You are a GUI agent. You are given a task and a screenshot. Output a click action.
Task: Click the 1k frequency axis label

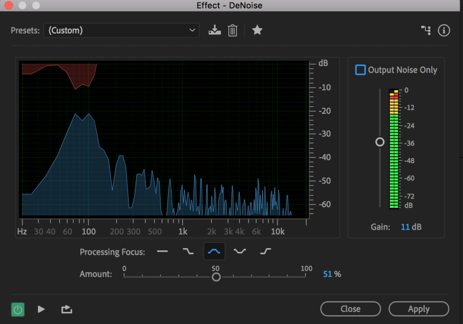click(x=183, y=232)
